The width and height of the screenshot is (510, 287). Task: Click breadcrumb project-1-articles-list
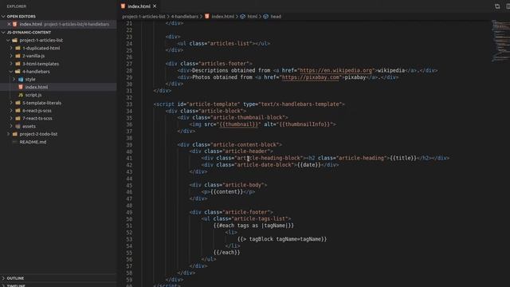[x=143, y=17]
